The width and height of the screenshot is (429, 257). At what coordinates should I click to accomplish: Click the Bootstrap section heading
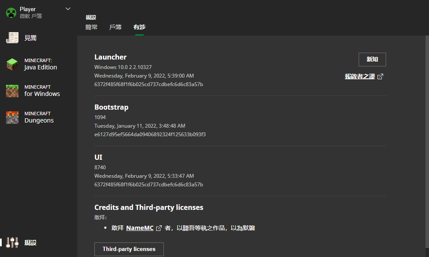coord(112,107)
